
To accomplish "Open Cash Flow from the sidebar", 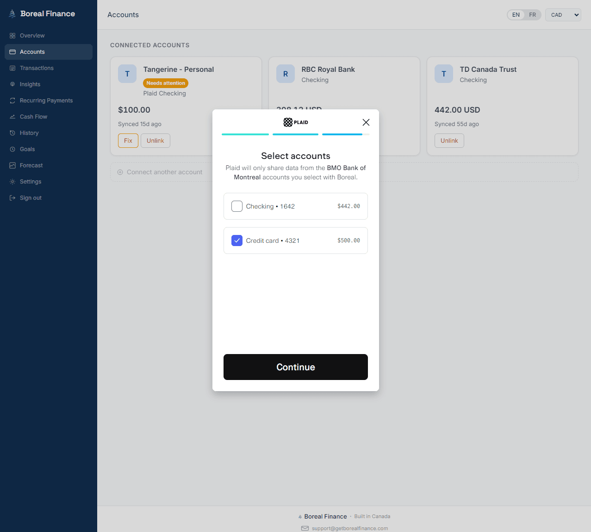I will 49,117.
